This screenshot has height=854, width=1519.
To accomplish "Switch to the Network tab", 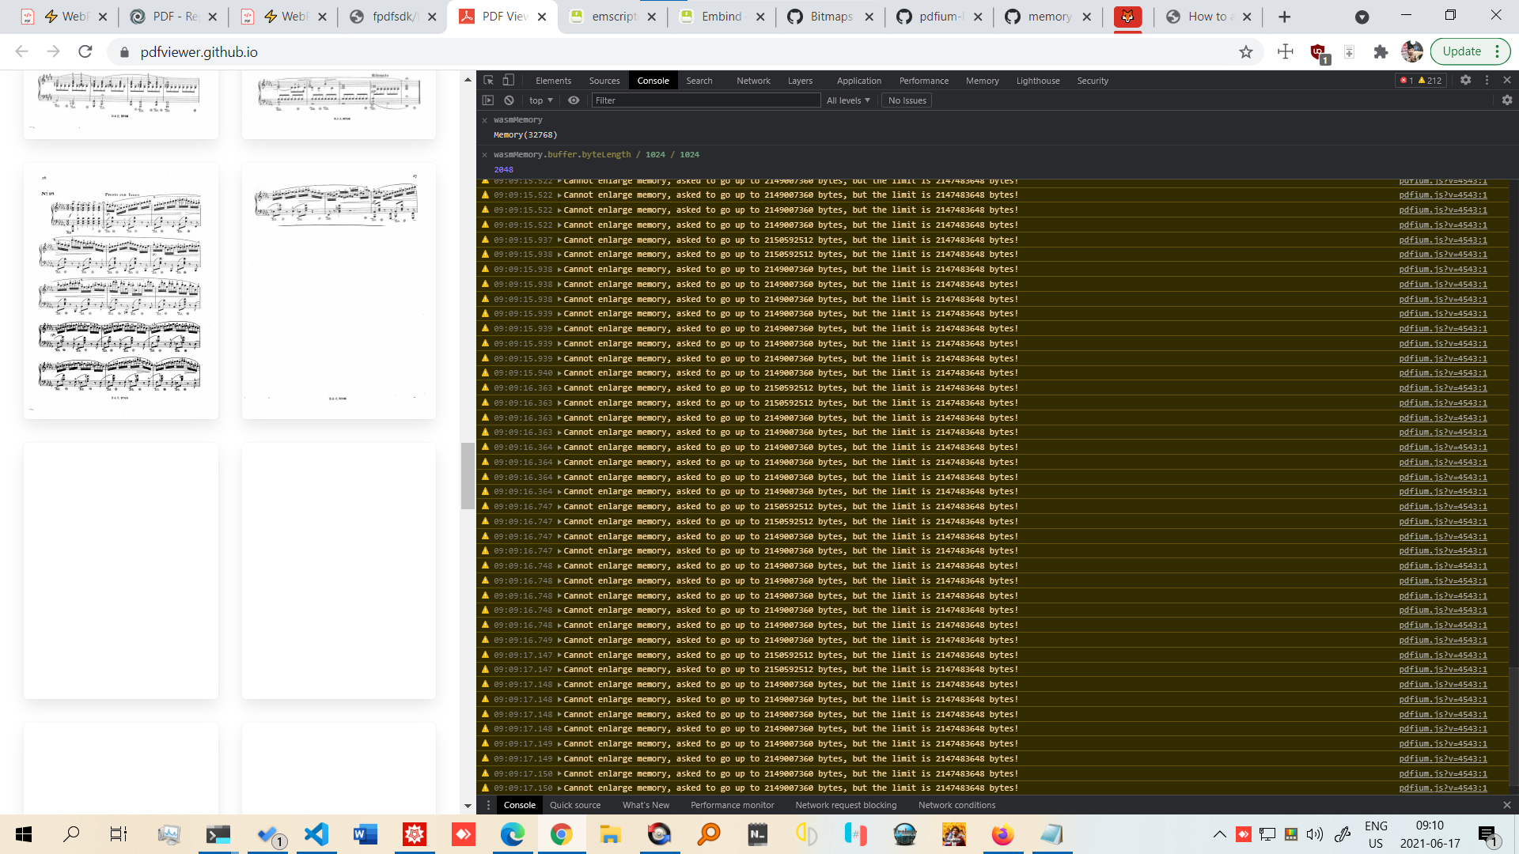I will pos(752,81).
